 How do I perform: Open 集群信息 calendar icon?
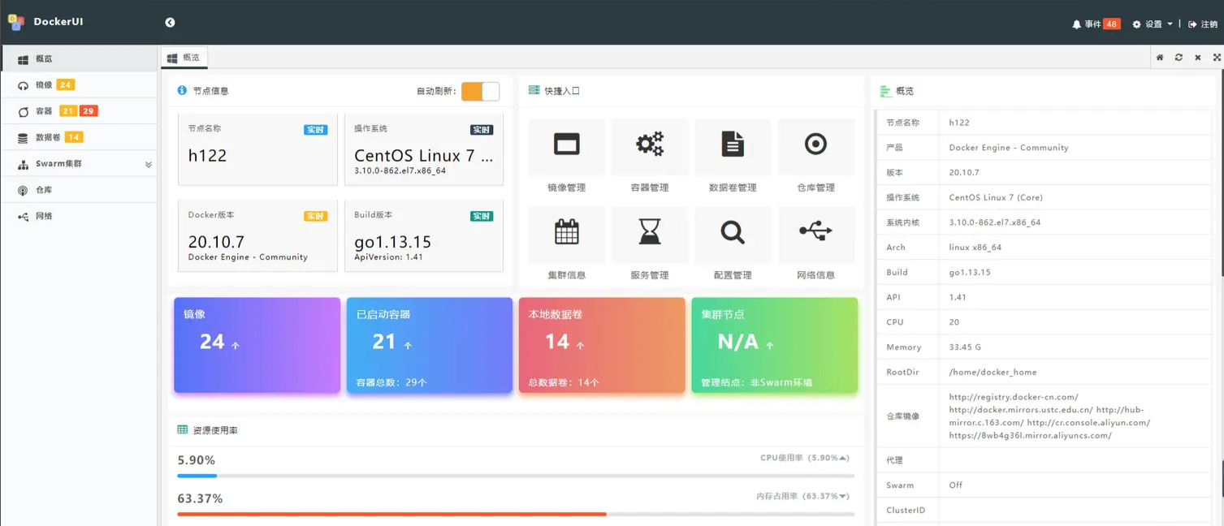point(566,232)
